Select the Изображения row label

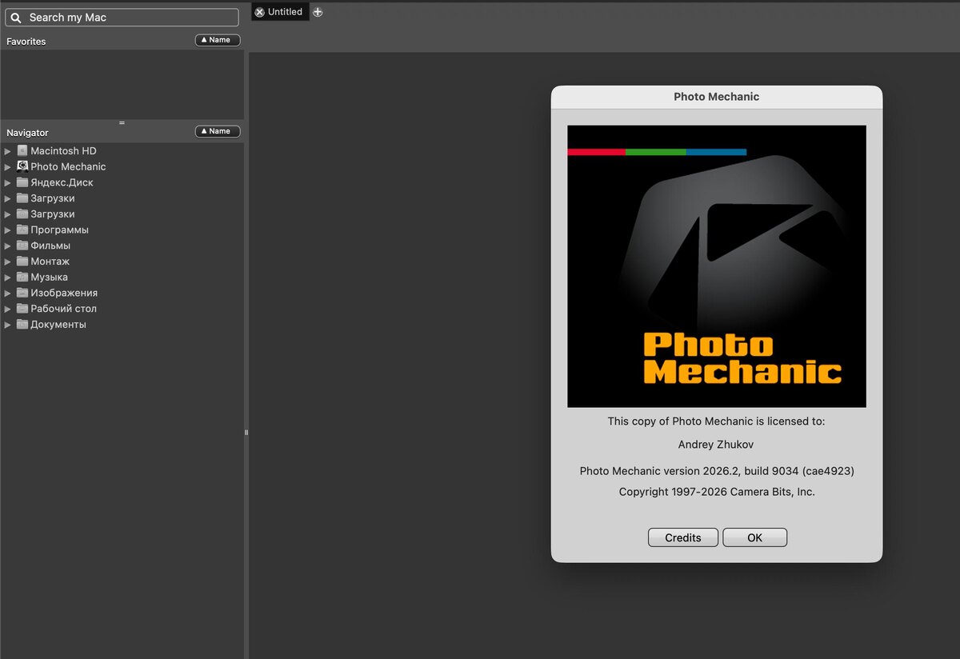pyautogui.click(x=64, y=293)
